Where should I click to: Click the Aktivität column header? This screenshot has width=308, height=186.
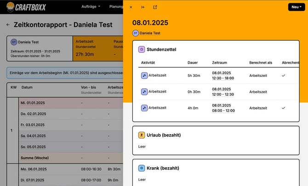click(x=148, y=63)
